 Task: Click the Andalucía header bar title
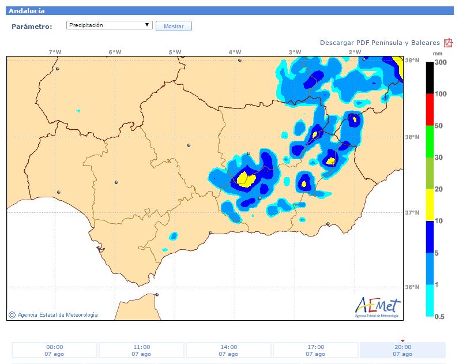27,11
